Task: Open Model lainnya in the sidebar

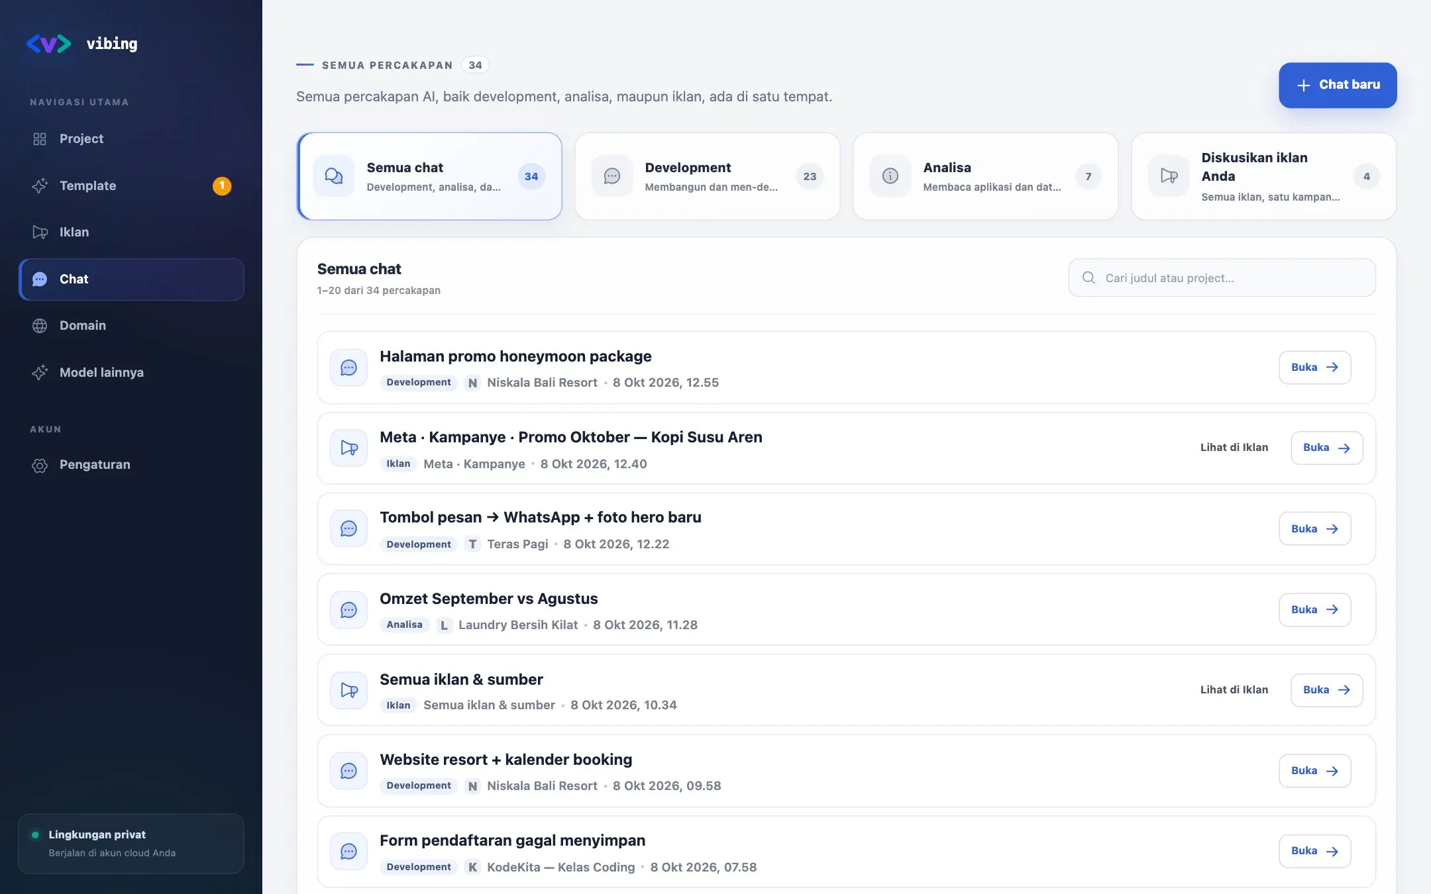Action: coord(131,372)
